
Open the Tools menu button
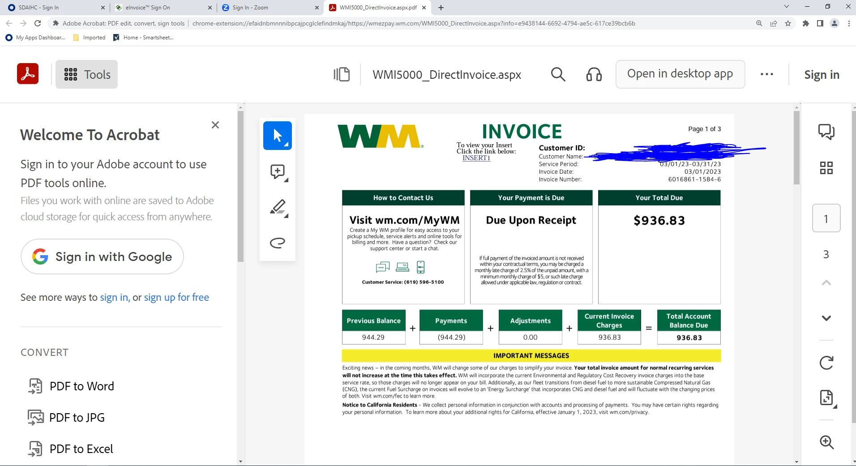(86, 74)
